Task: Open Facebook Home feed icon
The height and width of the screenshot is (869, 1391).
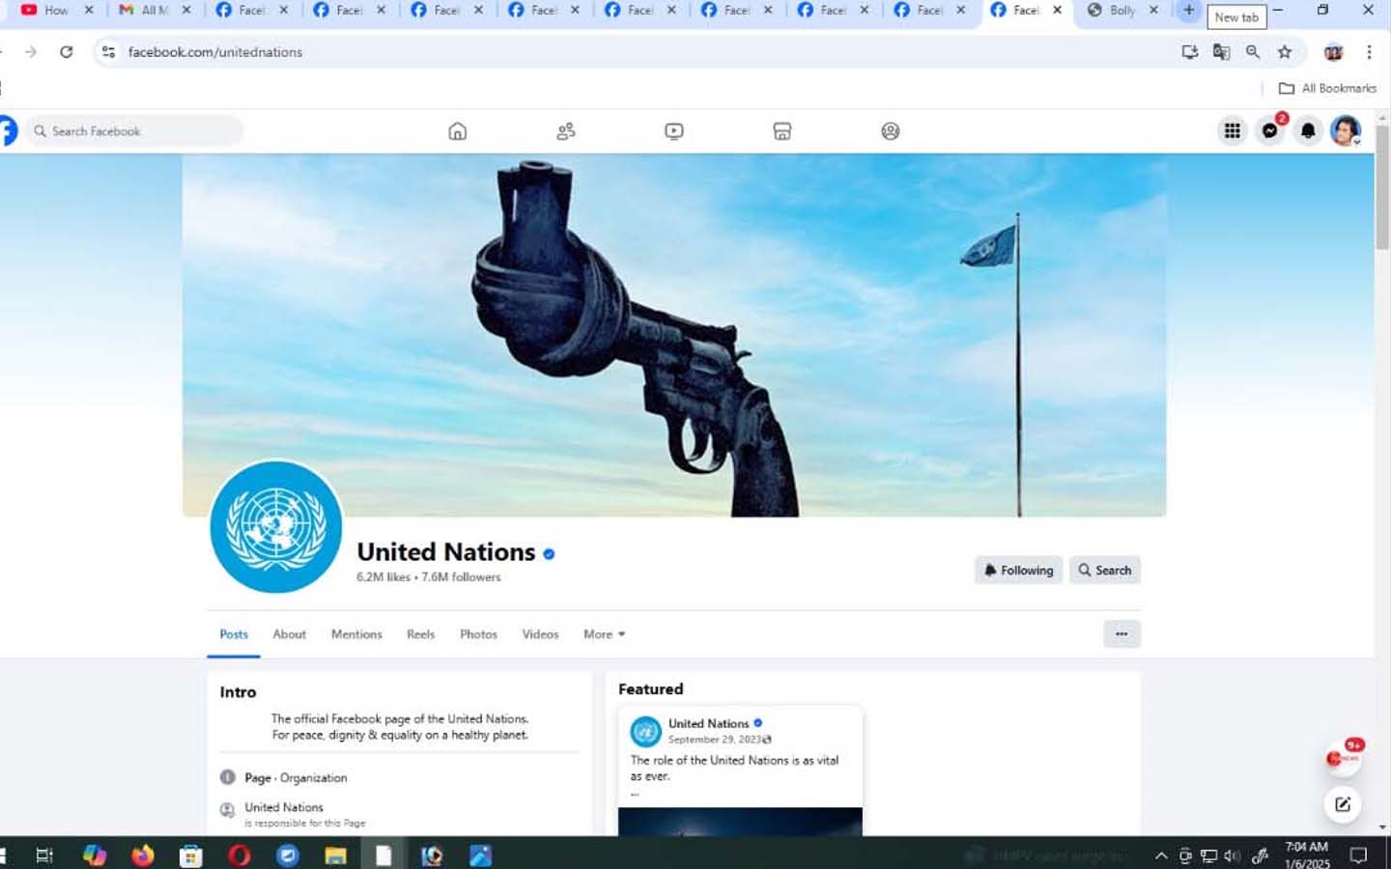Action: pos(458,131)
